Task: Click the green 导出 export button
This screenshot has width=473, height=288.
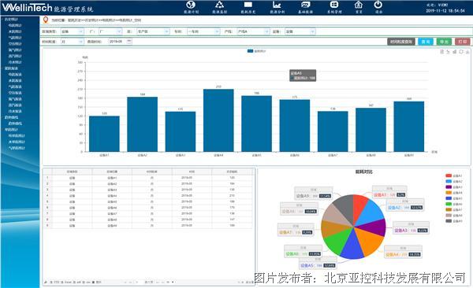Action: (444, 42)
